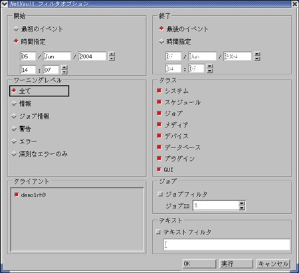The image size is (299, 273).
Task: Toggle メディア class checkbox
Action: click(159, 125)
